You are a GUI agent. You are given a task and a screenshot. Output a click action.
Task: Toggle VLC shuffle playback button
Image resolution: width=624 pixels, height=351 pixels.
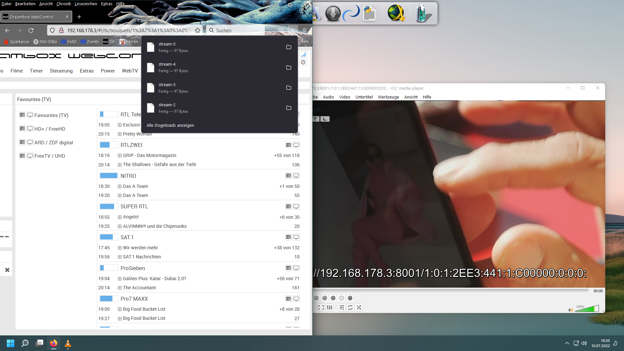point(359,307)
